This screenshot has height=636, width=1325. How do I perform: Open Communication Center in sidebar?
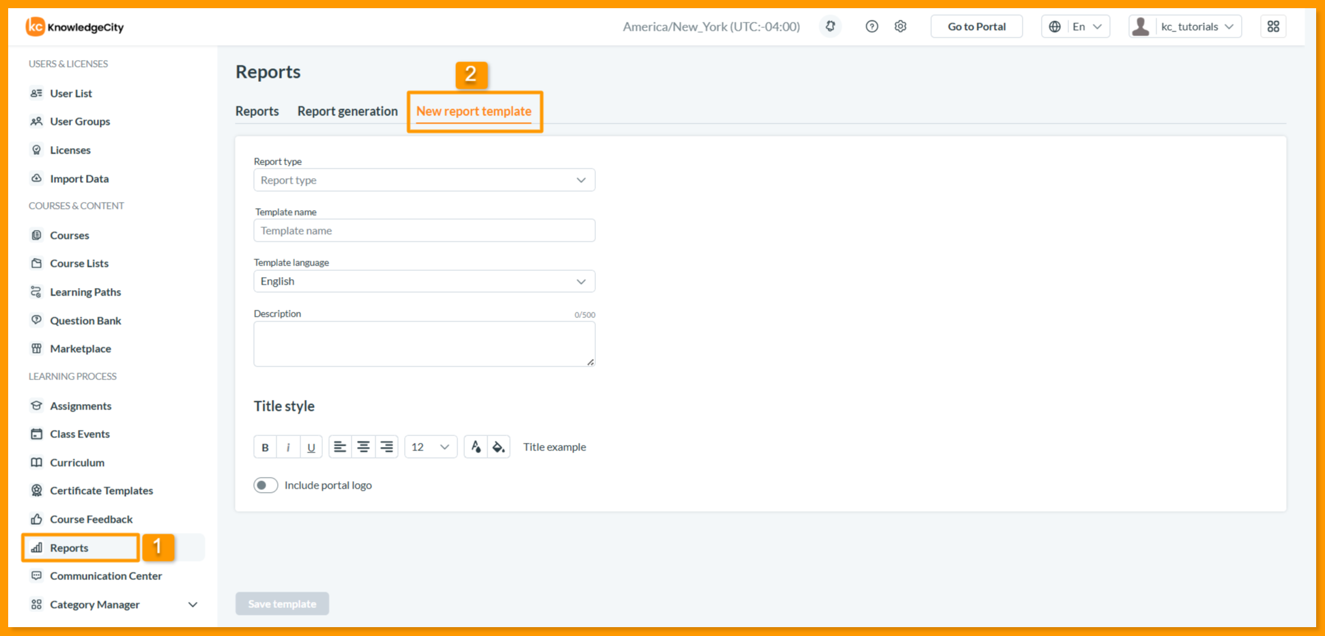[x=106, y=576]
